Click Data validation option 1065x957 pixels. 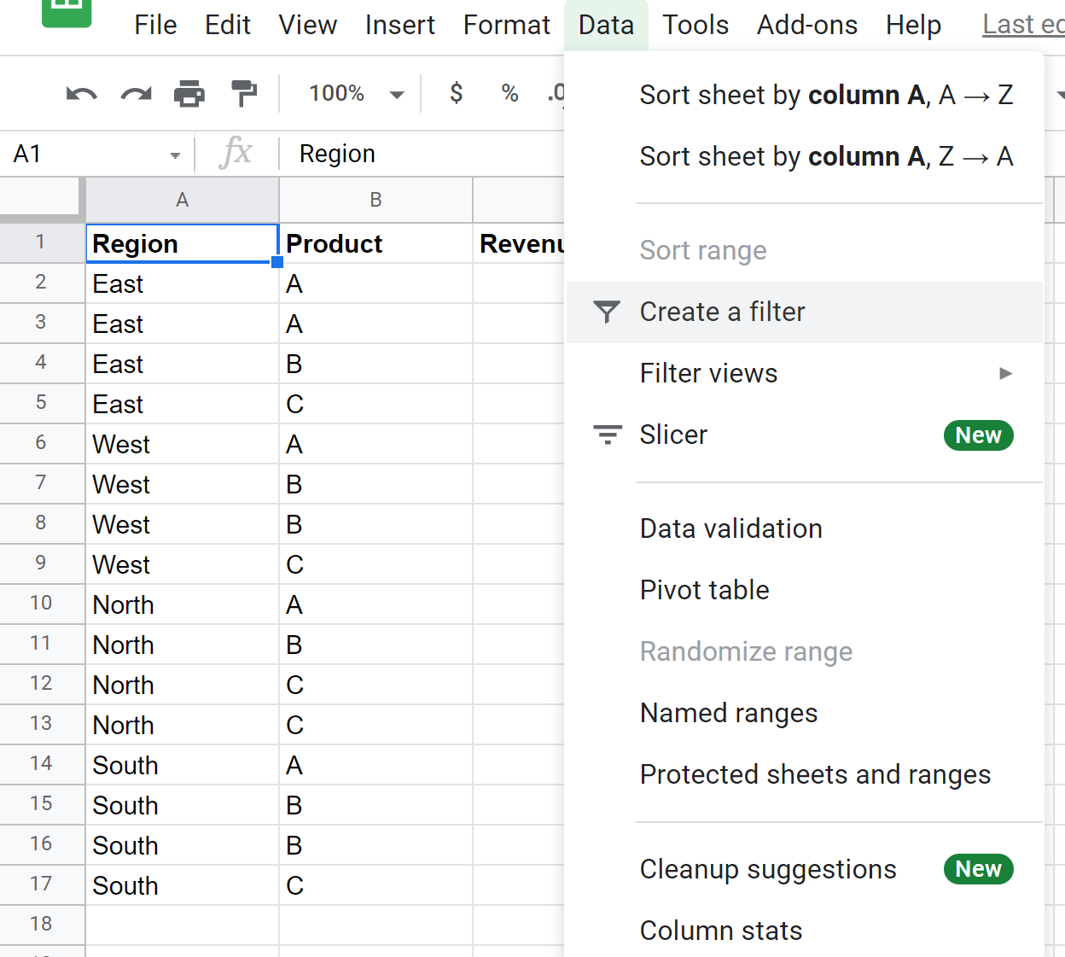point(730,529)
